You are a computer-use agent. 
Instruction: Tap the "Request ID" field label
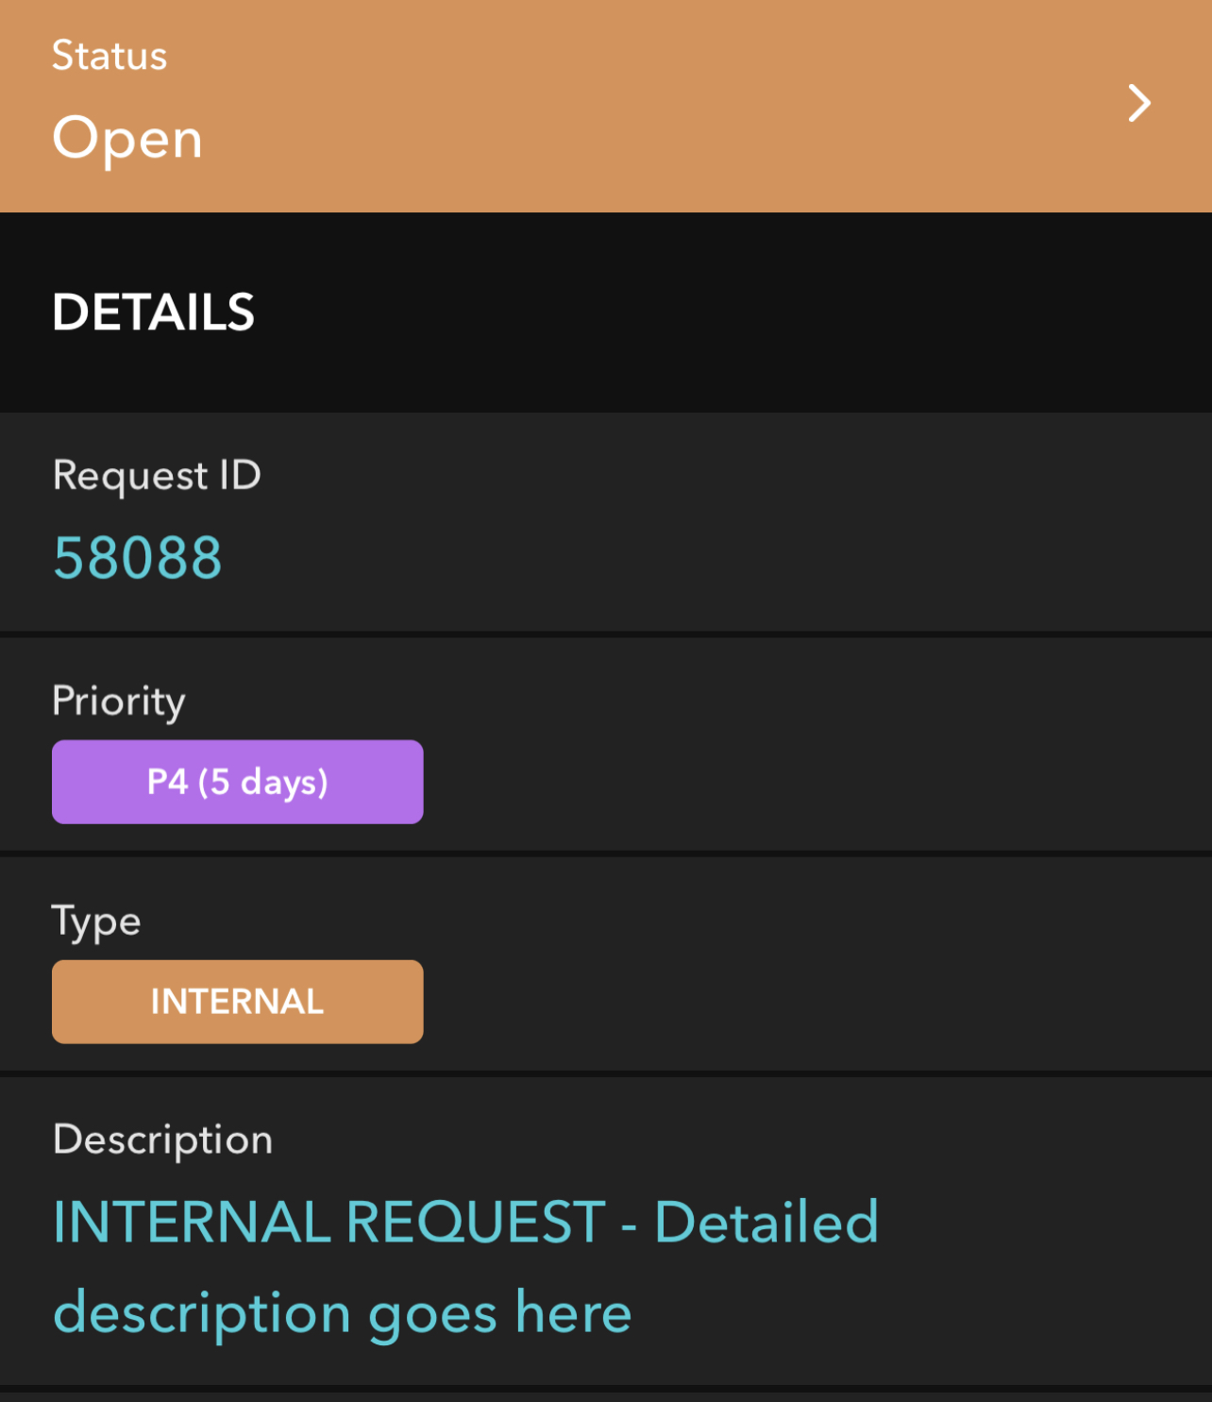pyautogui.click(x=157, y=475)
